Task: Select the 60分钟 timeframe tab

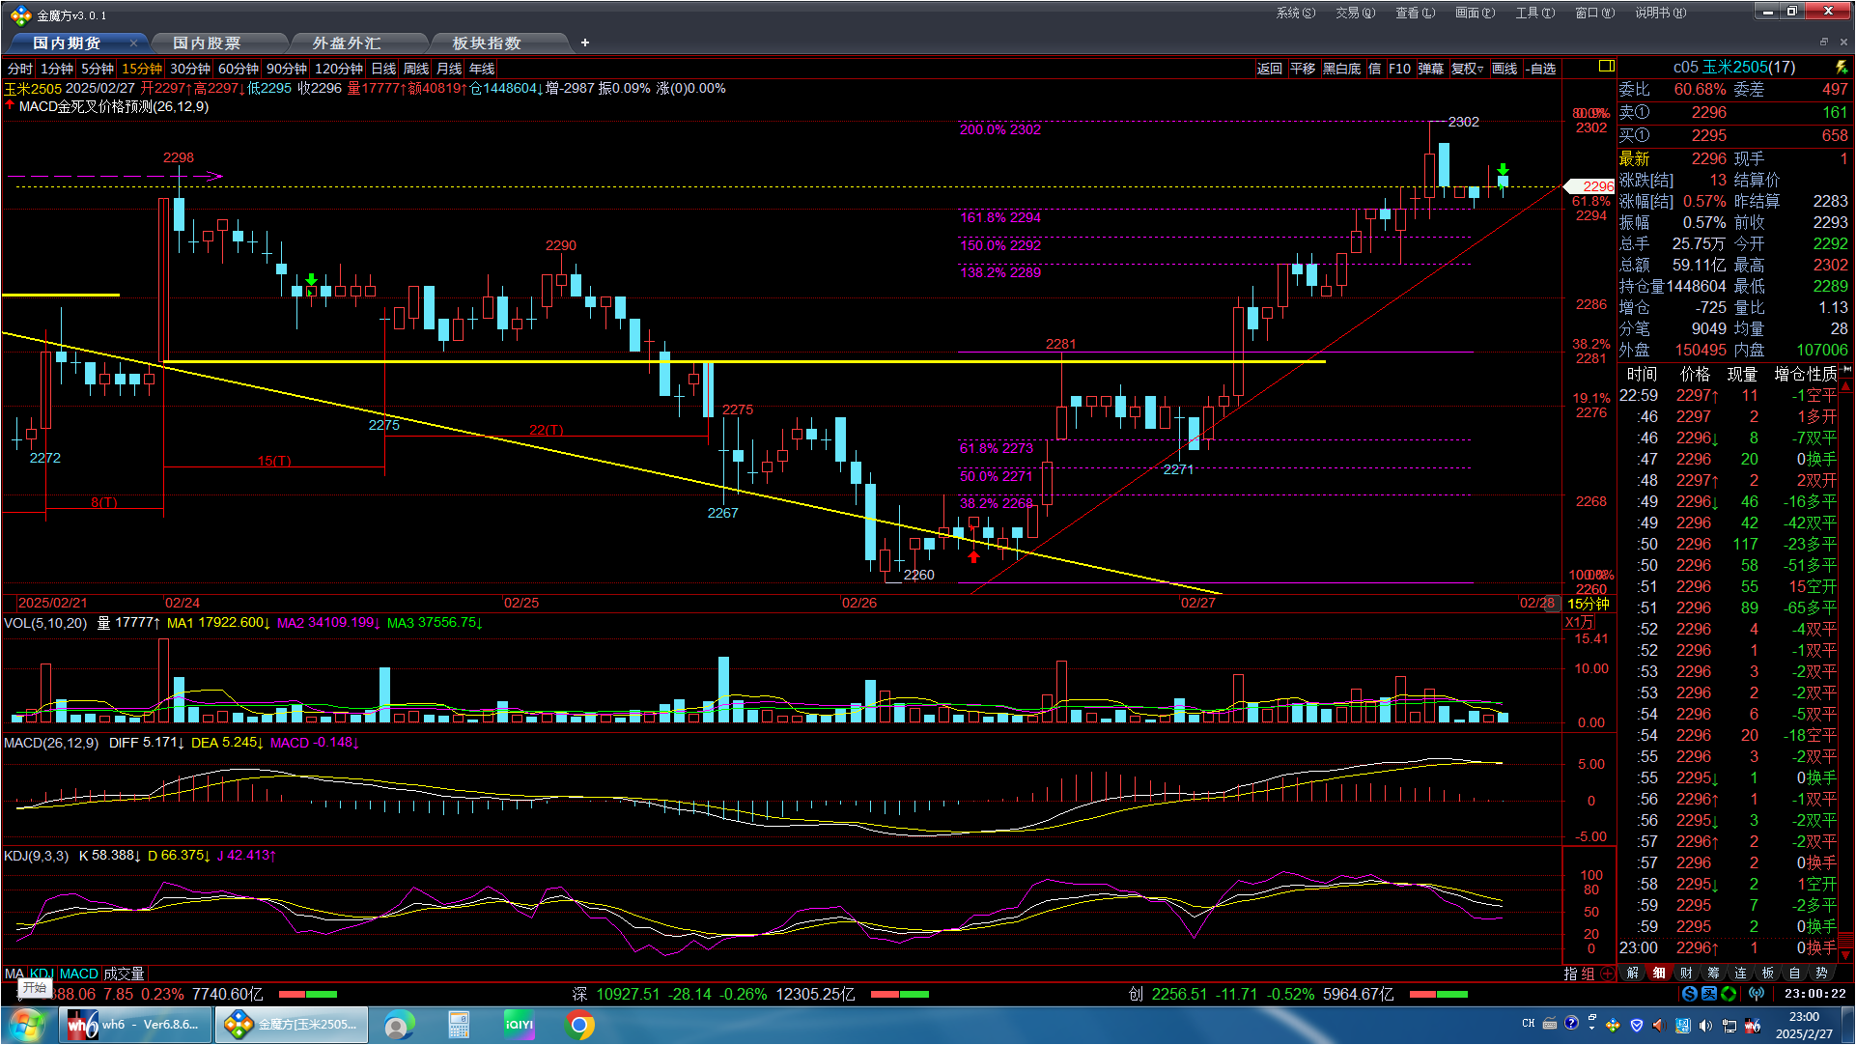Action: point(238,69)
